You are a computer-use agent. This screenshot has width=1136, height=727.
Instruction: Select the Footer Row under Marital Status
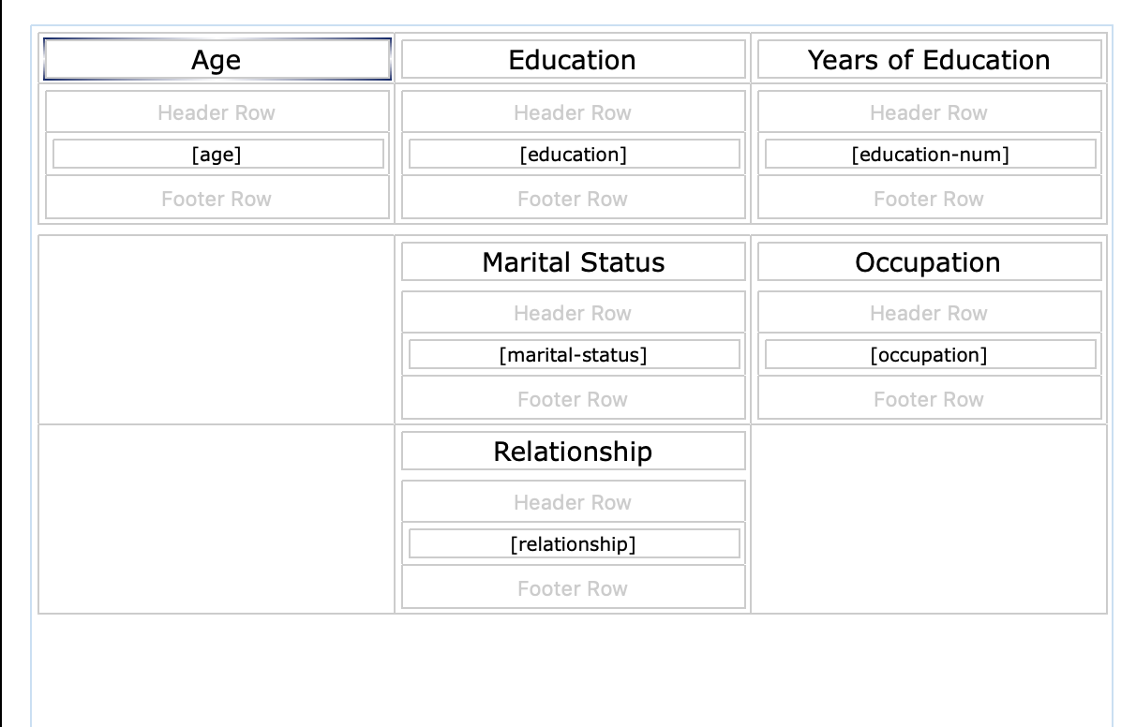point(573,399)
